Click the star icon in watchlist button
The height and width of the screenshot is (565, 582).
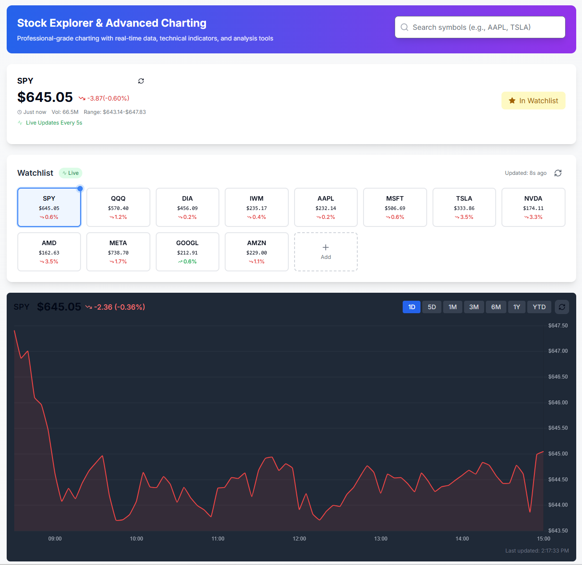pos(512,101)
